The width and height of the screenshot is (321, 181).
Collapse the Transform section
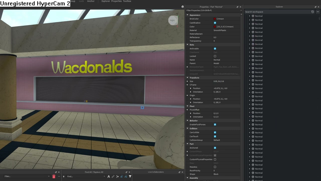coord(187,78)
